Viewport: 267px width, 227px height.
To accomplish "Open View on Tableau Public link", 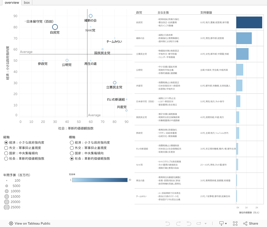I will tap(30, 224).
